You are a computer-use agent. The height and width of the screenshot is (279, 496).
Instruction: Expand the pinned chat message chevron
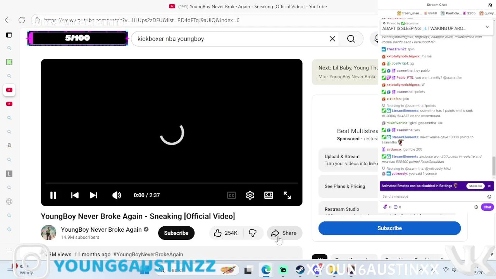point(487,27)
